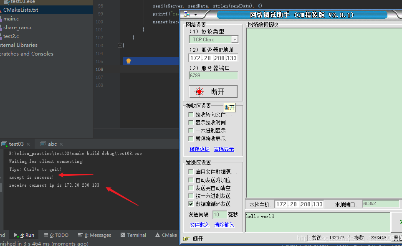Click the Run tool window play icon

(16, 235)
